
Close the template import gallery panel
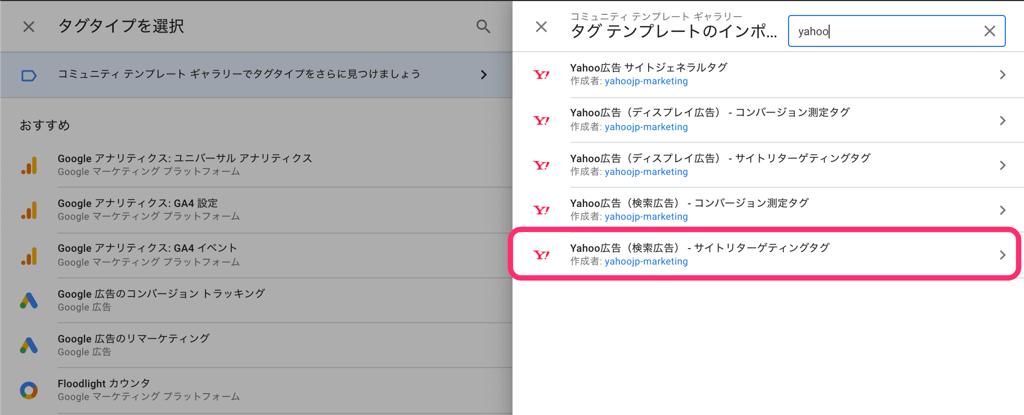pos(541,27)
